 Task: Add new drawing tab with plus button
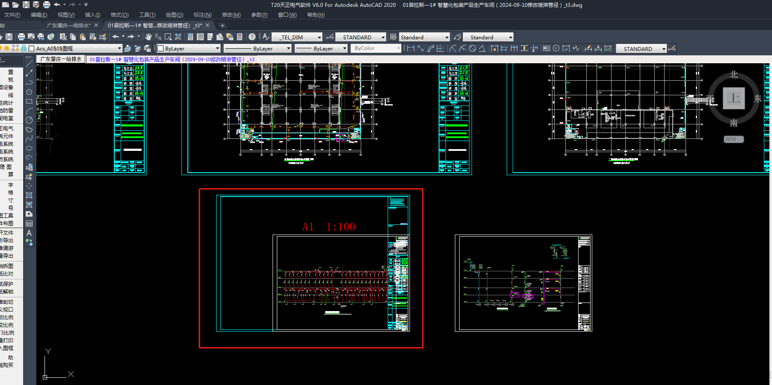pyautogui.click(x=222, y=26)
